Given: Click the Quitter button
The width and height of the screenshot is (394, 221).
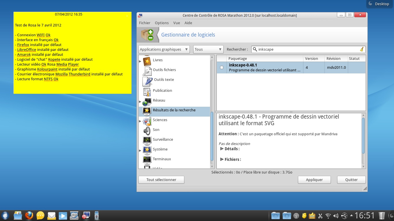Looking at the screenshot, I should pyautogui.click(x=351, y=180).
